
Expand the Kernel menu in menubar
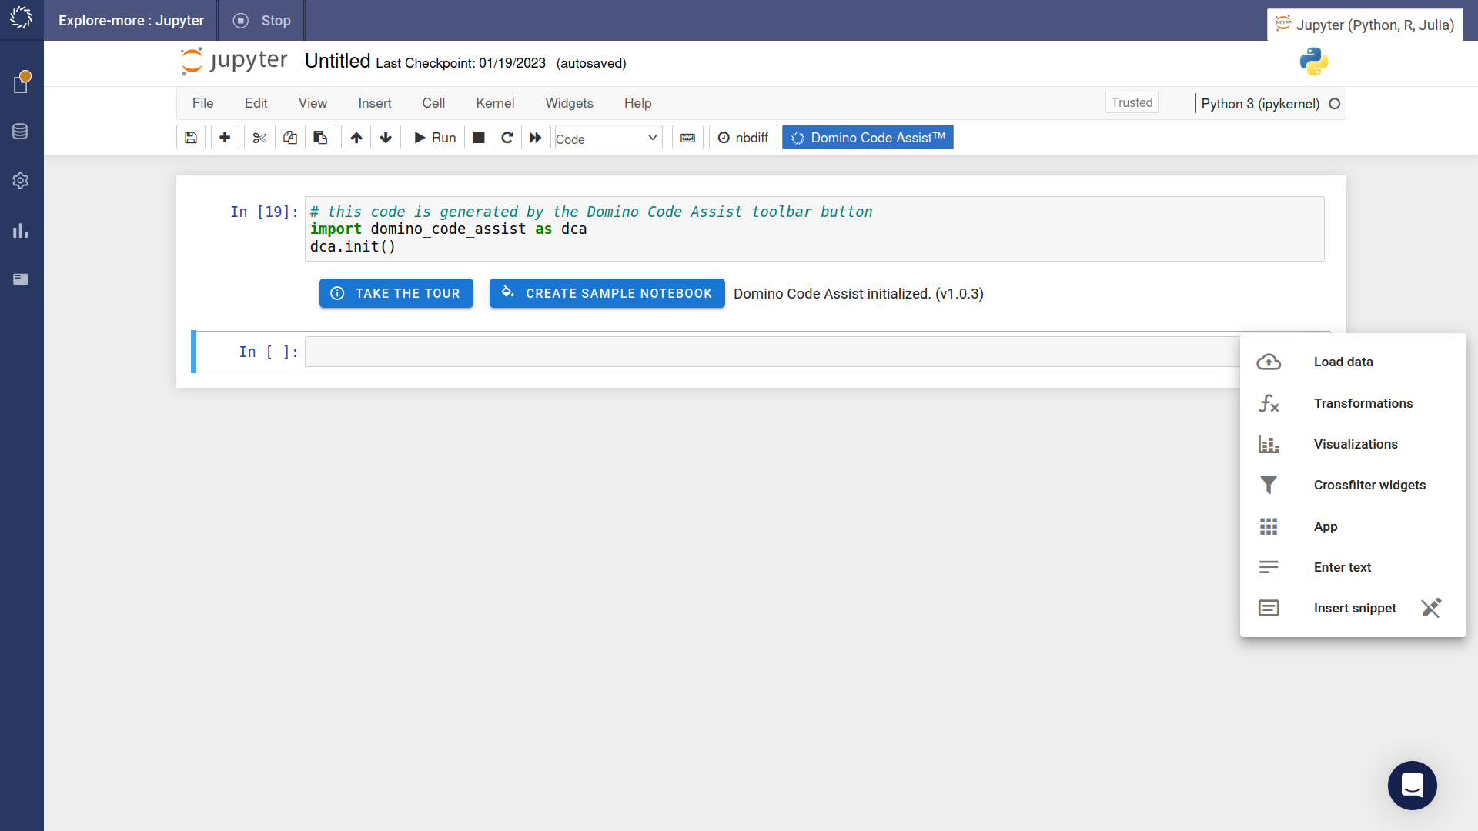click(494, 102)
